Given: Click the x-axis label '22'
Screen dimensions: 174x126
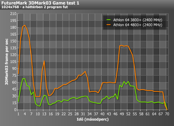Looking at the screenshot, I should 64,114.
